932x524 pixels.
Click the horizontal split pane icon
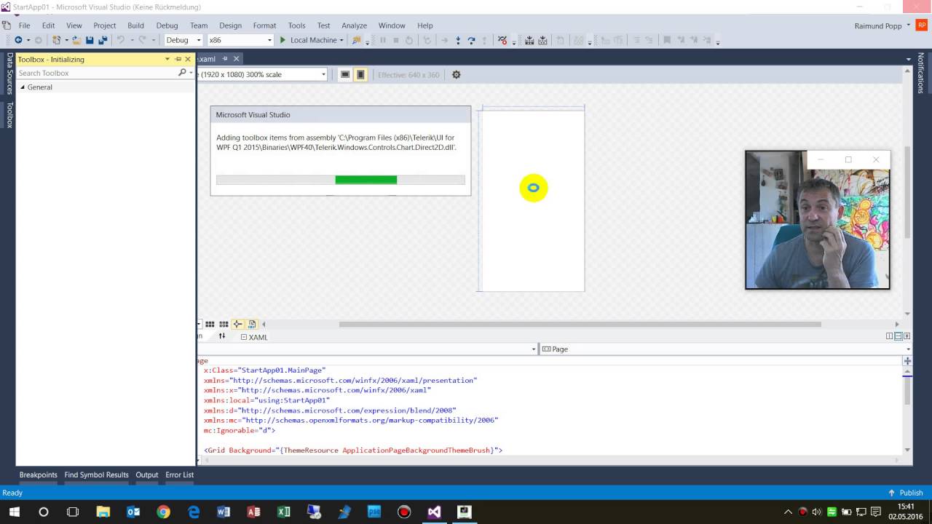[x=899, y=336]
